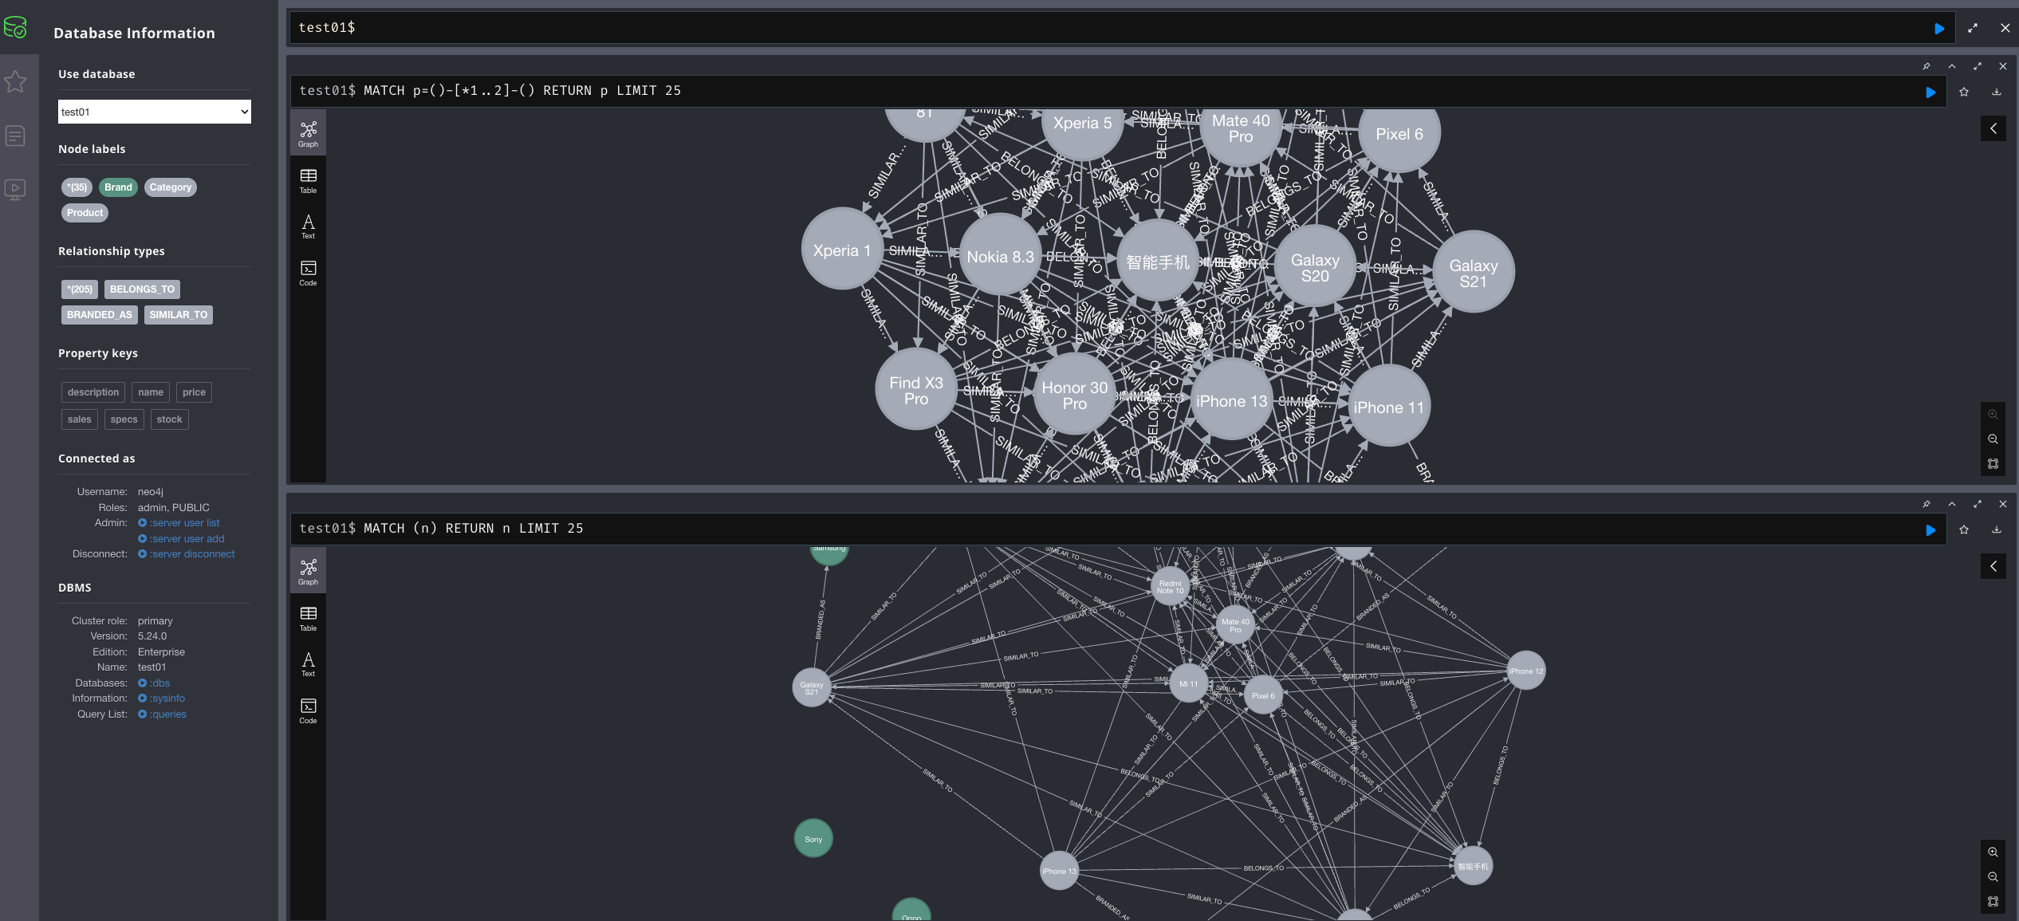The image size is (2019, 921).
Task: Switch first result to Table view
Action: click(x=308, y=180)
